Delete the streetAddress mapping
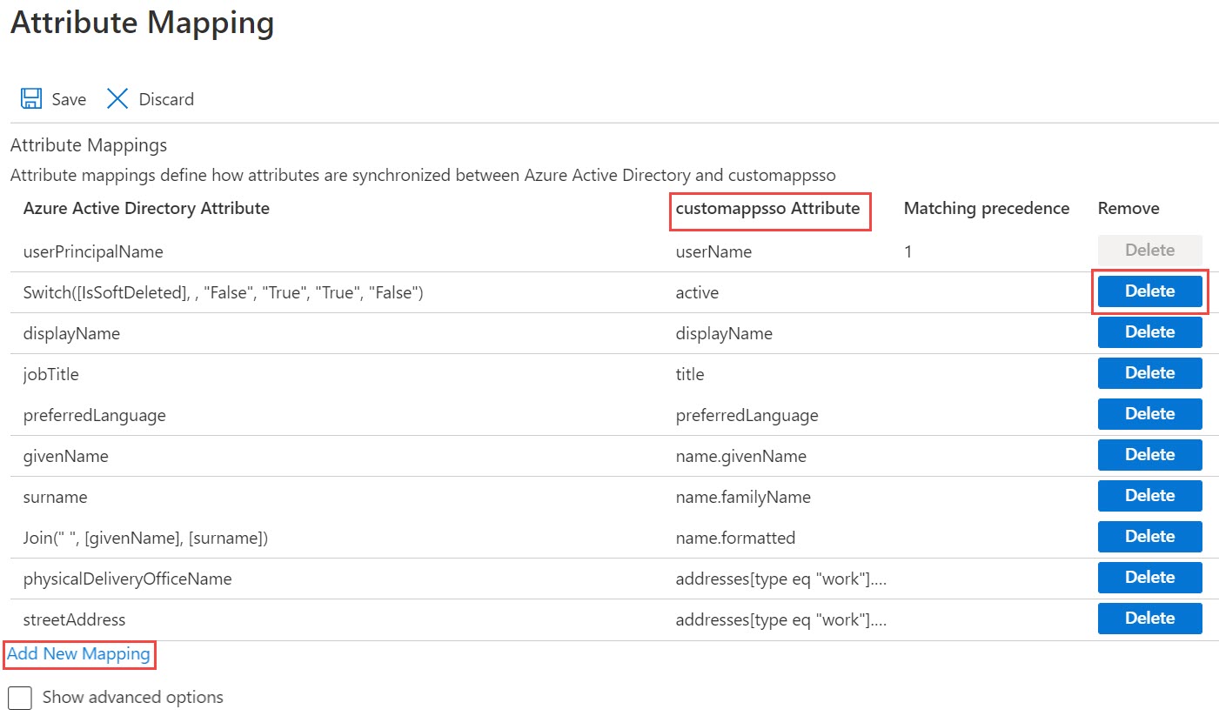Screen dimensions: 1219x716 pos(1149,619)
